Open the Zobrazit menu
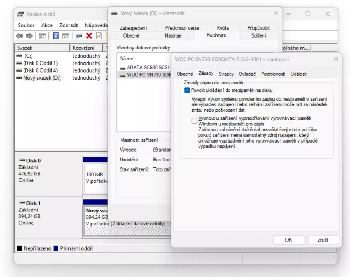350x277 pixels. [68, 25]
